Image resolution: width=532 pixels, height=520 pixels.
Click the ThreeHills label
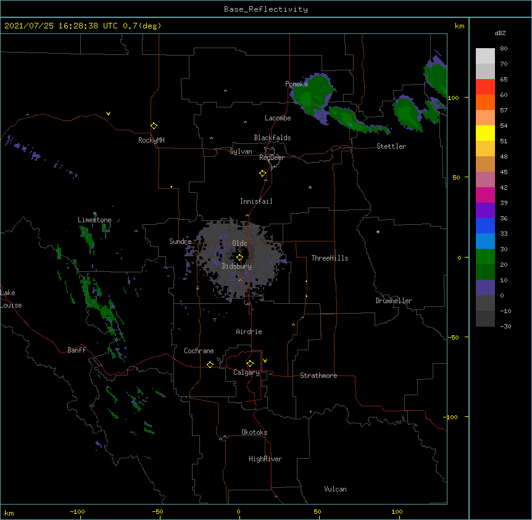coord(330,258)
